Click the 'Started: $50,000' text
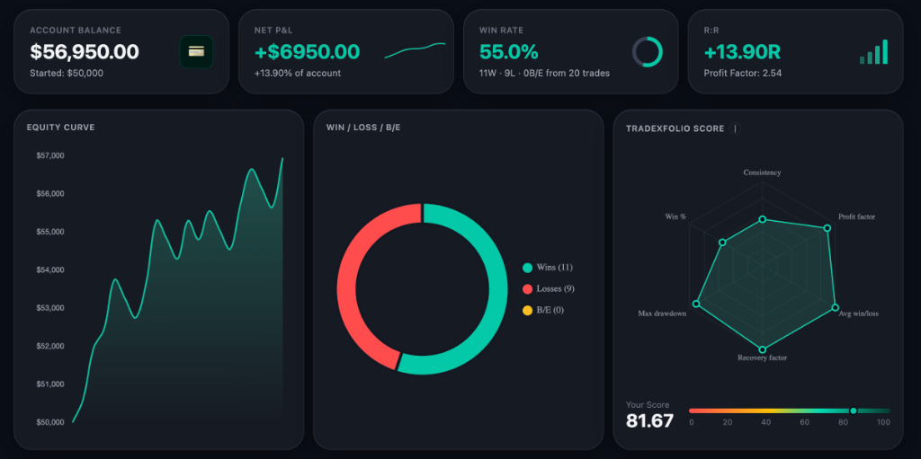The height and width of the screenshot is (459, 921). (67, 74)
